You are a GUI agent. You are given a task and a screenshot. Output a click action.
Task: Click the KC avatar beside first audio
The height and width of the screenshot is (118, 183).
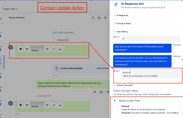coord(10,47)
